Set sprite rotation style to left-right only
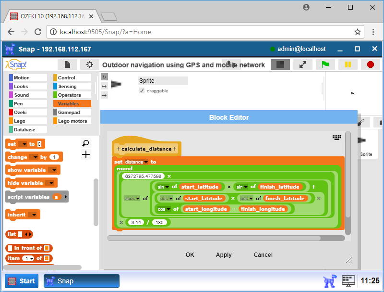384x292 pixels. pos(104,86)
